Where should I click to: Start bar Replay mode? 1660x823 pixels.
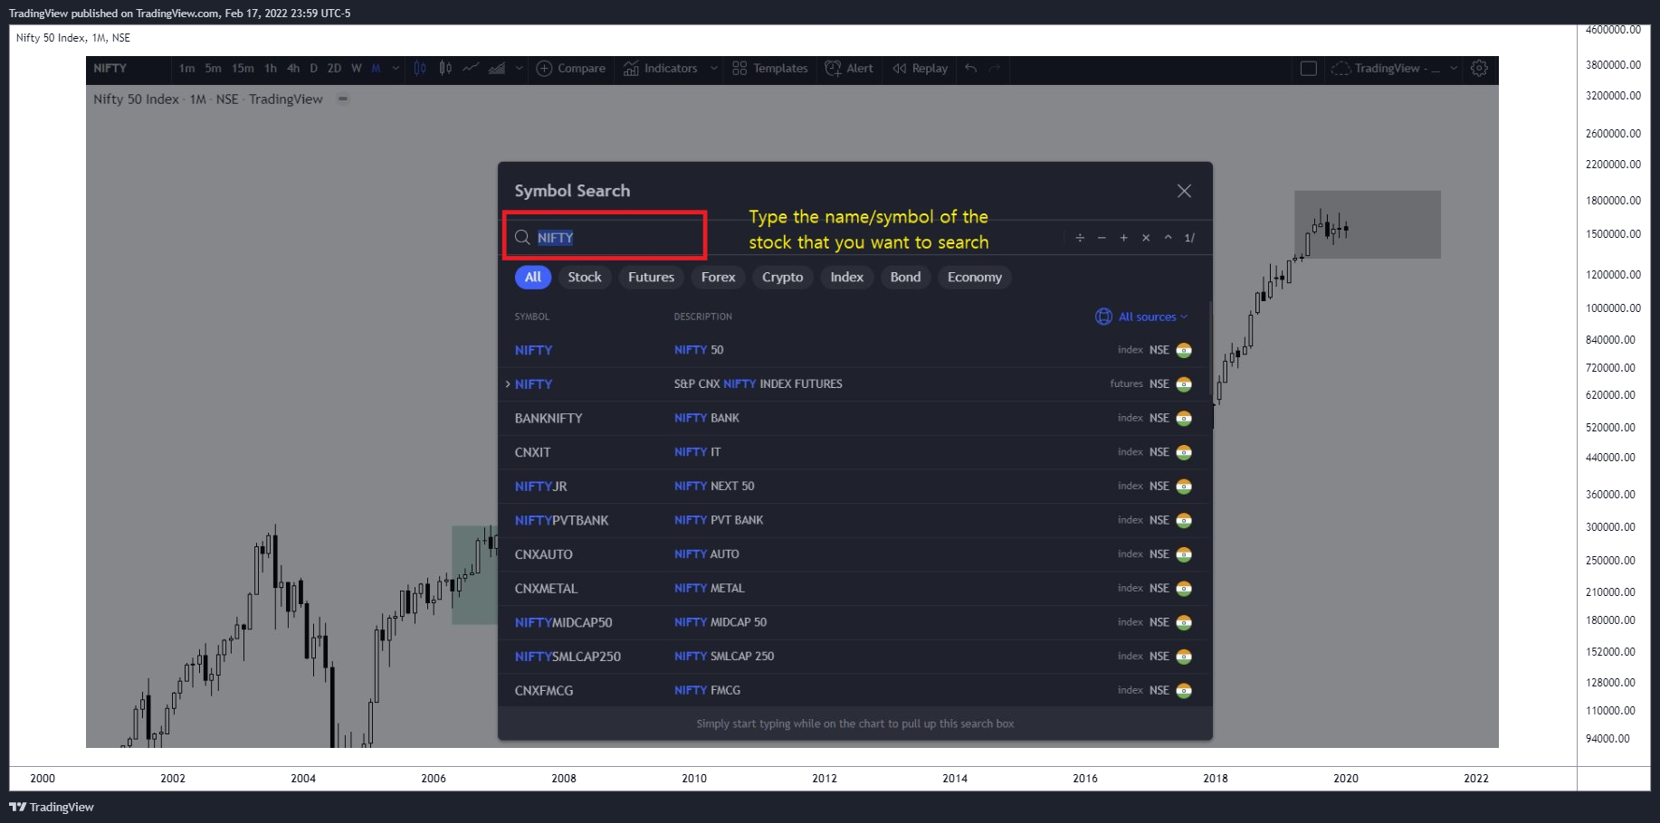point(920,68)
